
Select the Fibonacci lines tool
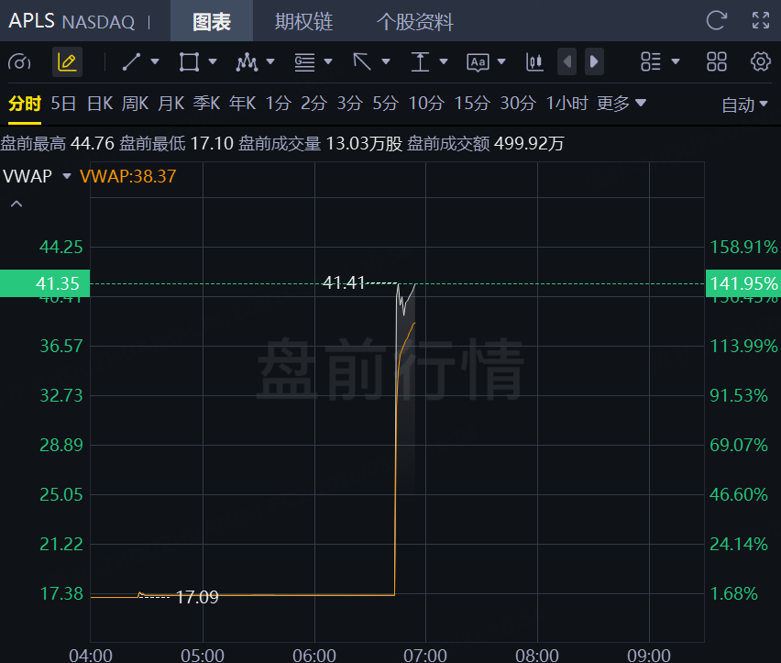click(x=304, y=62)
